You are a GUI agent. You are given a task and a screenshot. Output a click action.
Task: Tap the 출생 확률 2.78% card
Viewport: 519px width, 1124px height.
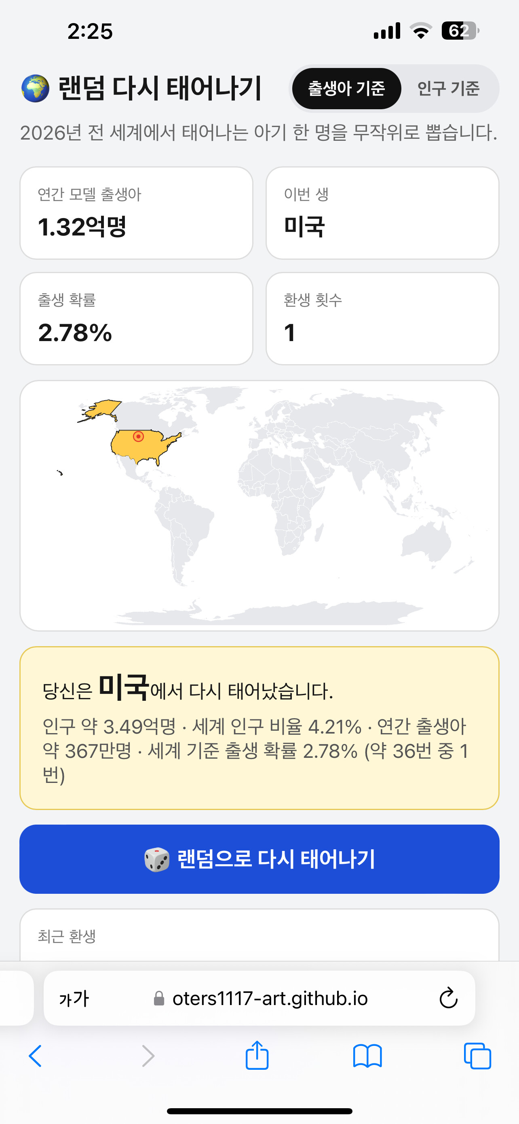(x=136, y=318)
